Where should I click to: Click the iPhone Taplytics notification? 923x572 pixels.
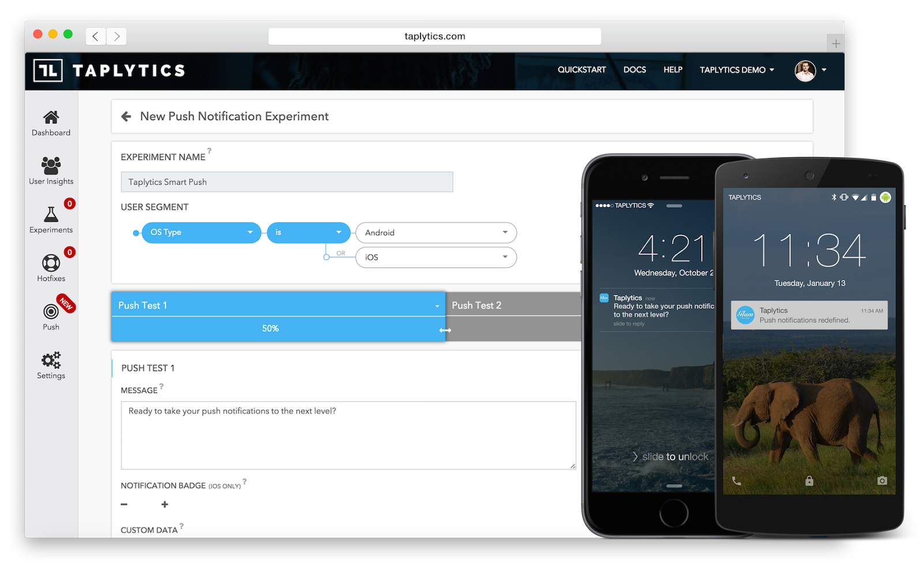(656, 311)
